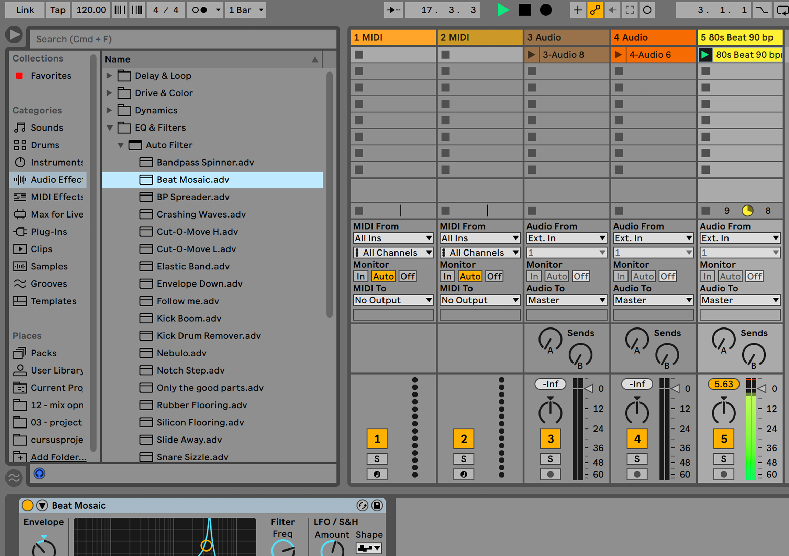Screen dimensions: 789x556
Task: Click the Plug-Ins category icon
Action: 20,232
